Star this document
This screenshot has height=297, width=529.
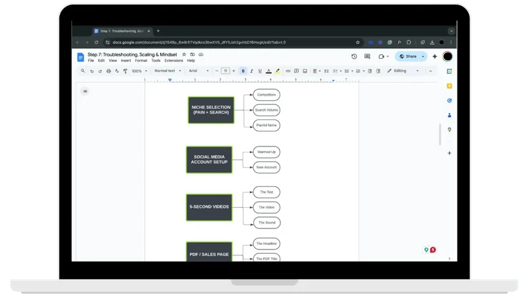tap(184, 55)
